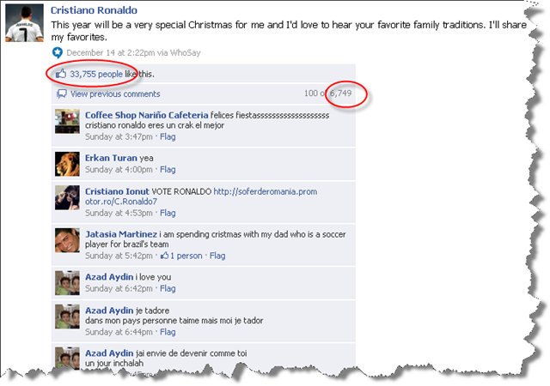Open the WhoSay source link
550x386 pixels.
186,53
